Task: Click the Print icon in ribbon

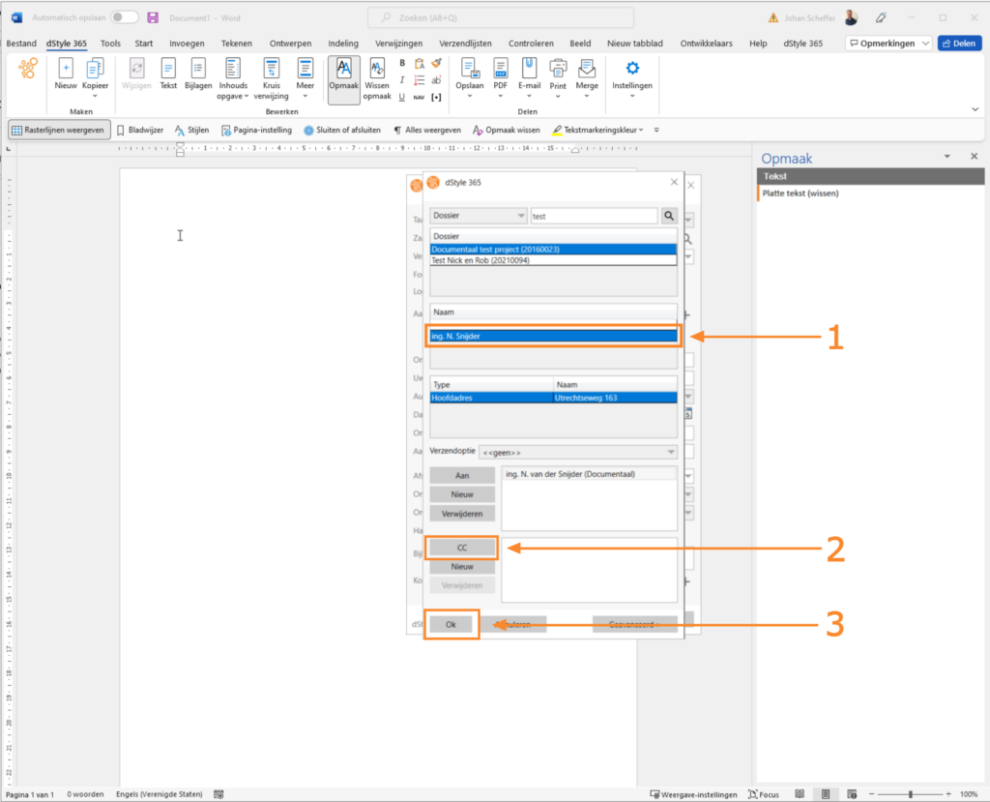Action: coord(558,77)
